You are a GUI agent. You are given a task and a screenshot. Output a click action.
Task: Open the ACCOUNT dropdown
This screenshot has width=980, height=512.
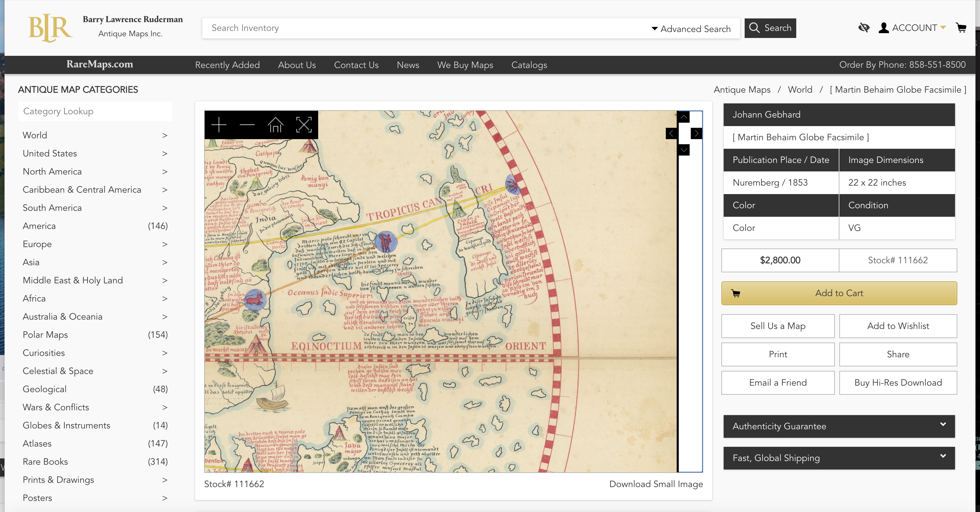point(919,28)
